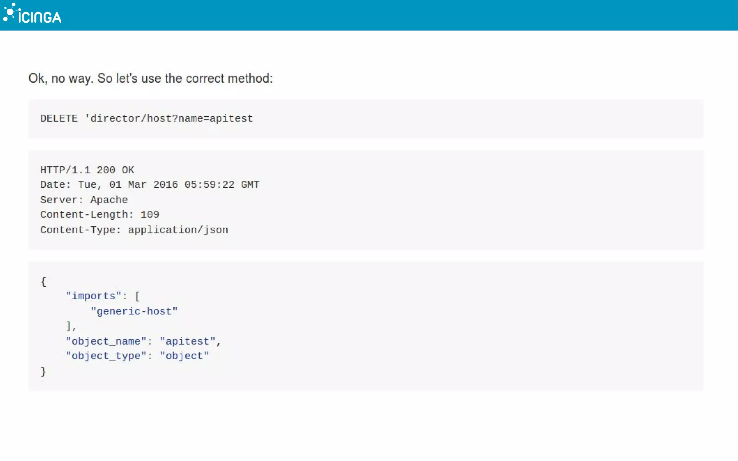This screenshot has height=461, width=738.
Task: Click the 'Server: Apache' line
Action: click(x=84, y=200)
